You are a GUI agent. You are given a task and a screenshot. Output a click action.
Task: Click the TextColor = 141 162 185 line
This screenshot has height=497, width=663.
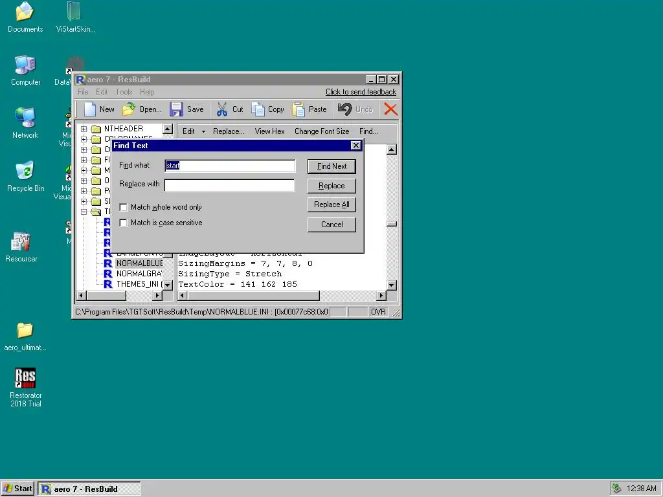(x=238, y=284)
